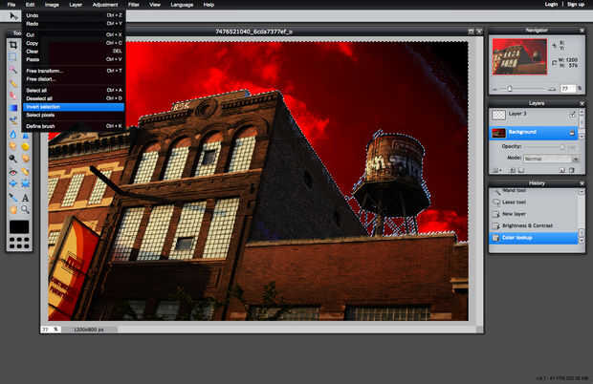The height and width of the screenshot is (384, 593).
Task: Open the layer Mode dropdown
Action: point(552,159)
